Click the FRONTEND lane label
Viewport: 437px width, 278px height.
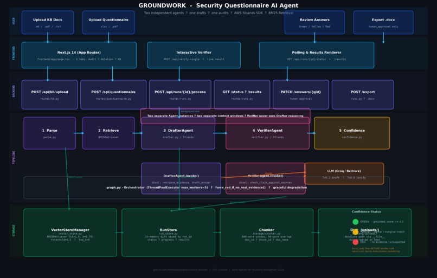[x=14, y=53]
